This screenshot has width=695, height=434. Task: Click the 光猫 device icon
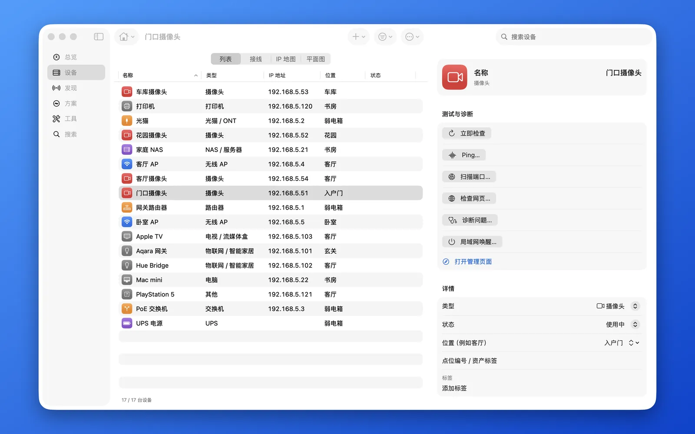pyautogui.click(x=127, y=121)
